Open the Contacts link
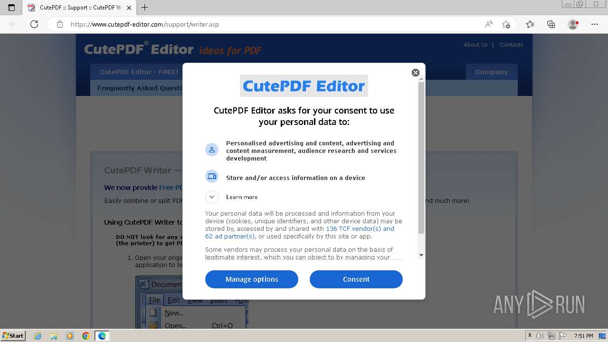The image size is (608, 342). [512, 45]
